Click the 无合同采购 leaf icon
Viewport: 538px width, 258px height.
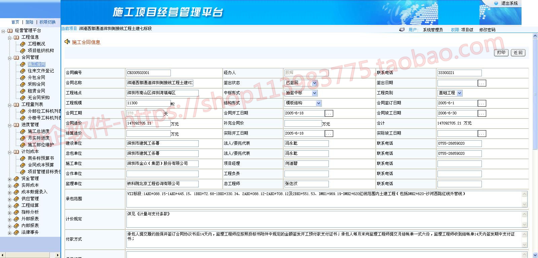(23, 98)
